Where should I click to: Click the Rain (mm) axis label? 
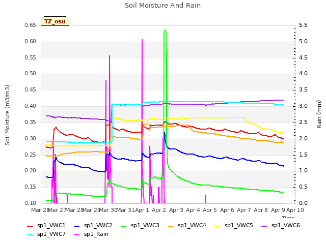(x=319, y=114)
